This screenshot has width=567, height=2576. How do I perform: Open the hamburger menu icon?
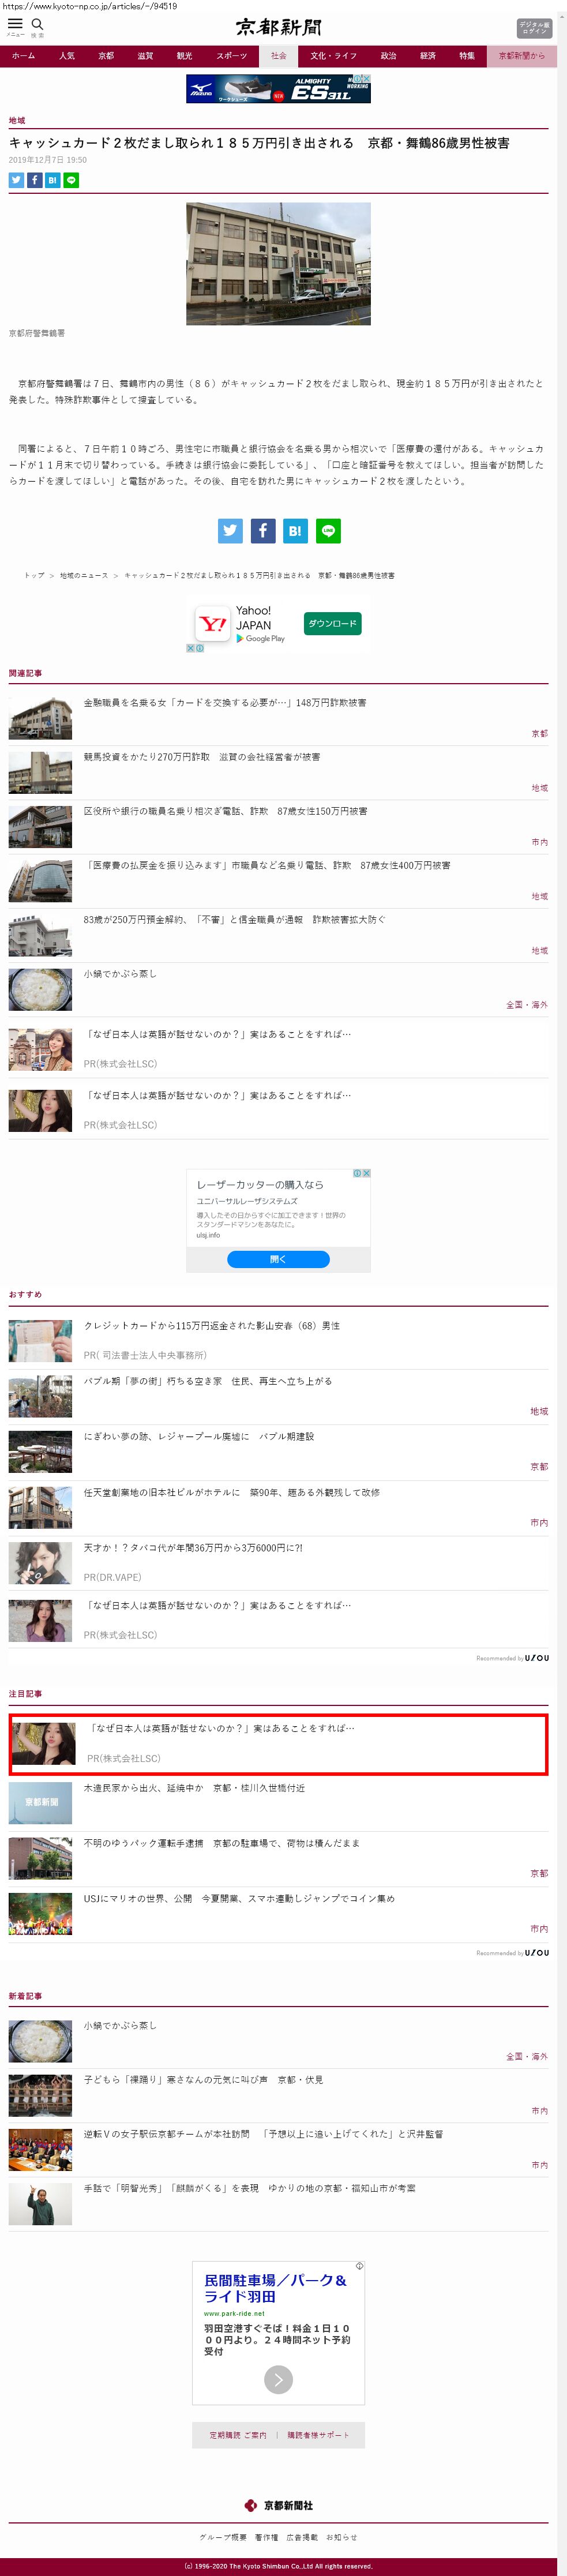coord(15,24)
